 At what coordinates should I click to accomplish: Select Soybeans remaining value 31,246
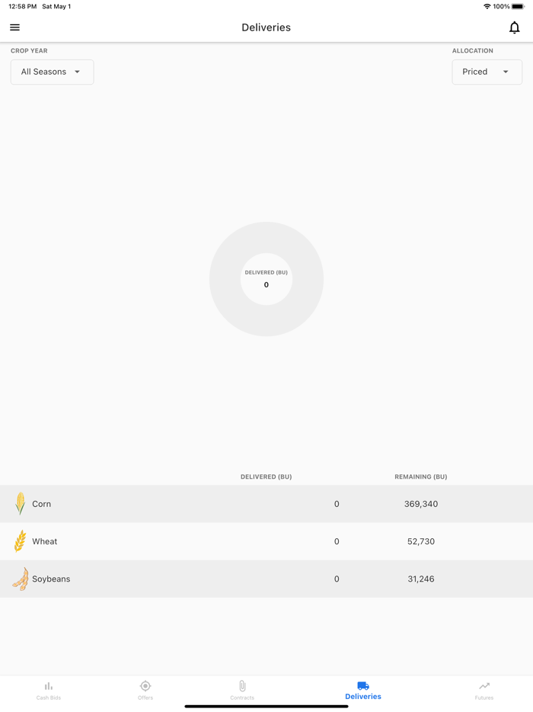coord(421,579)
